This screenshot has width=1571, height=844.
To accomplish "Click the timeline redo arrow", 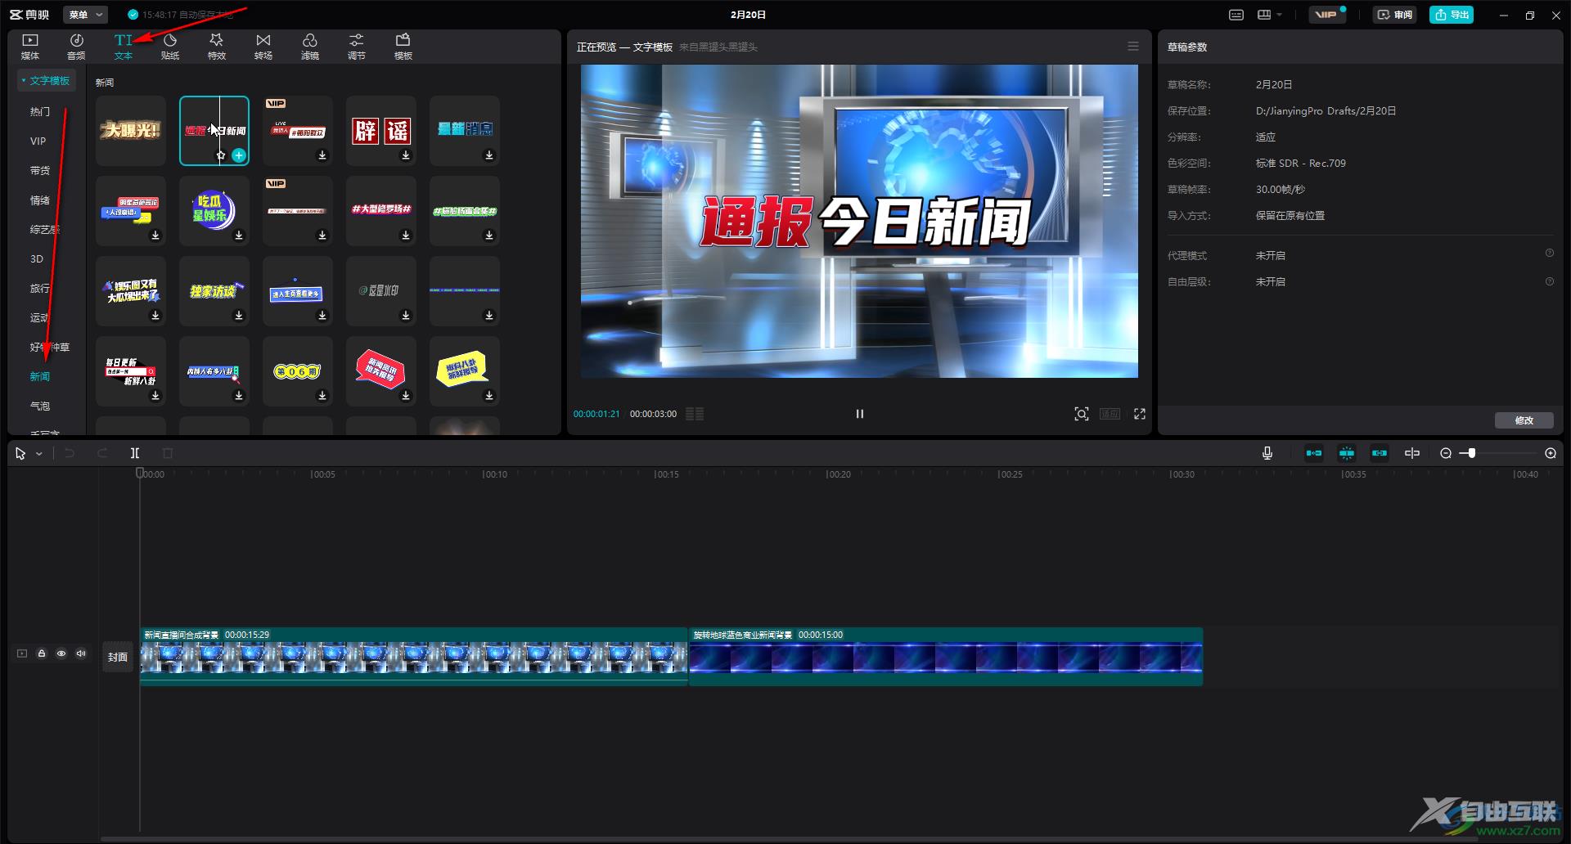I will pos(102,453).
